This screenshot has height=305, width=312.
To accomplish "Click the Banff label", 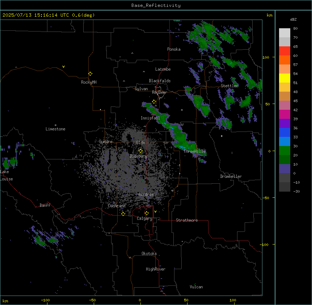I will click(45, 205).
